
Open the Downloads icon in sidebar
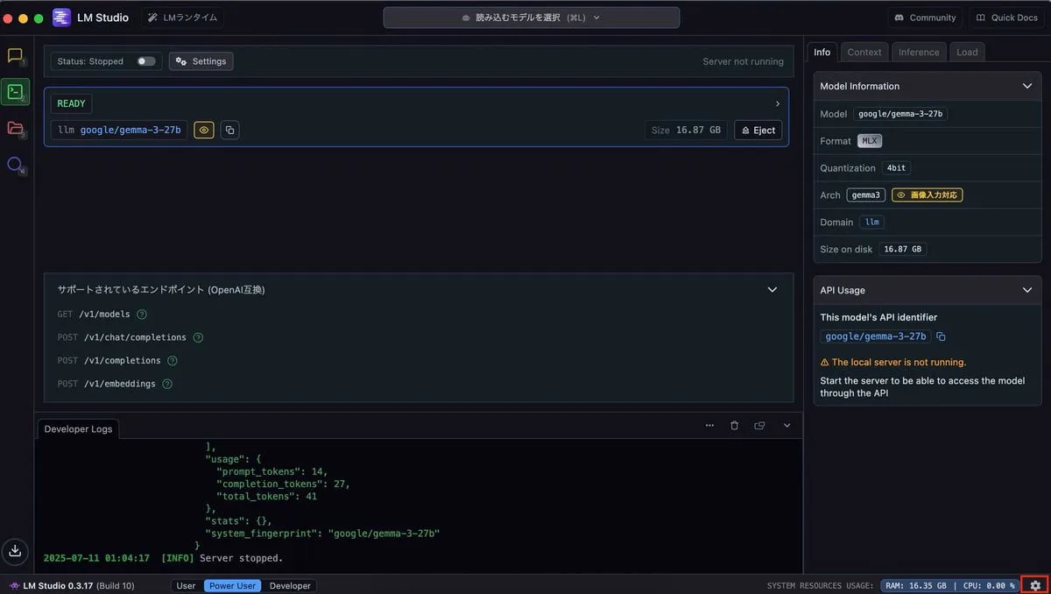pos(15,550)
